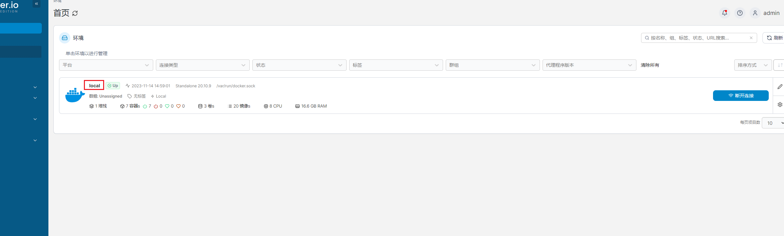Click the 断开连接 disconnect button
784x236 pixels.
pyautogui.click(x=741, y=96)
